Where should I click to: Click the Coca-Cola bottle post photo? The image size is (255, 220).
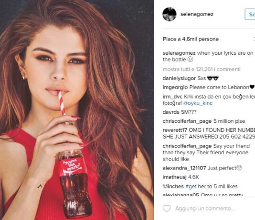click(x=77, y=110)
